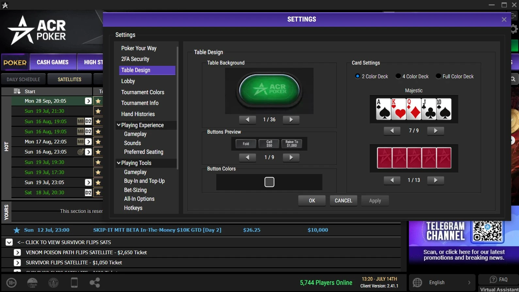Confirm settings with the OK button
The image size is (519, 292).
click(312, 201)
